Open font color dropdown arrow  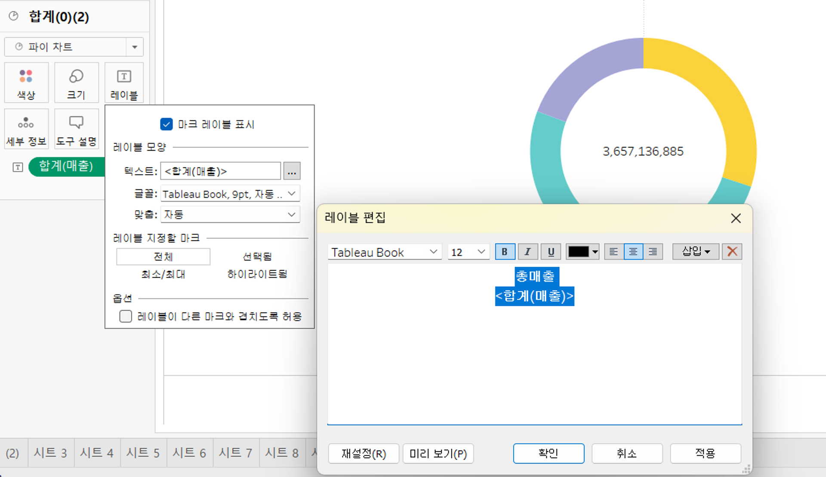[595, 252]
